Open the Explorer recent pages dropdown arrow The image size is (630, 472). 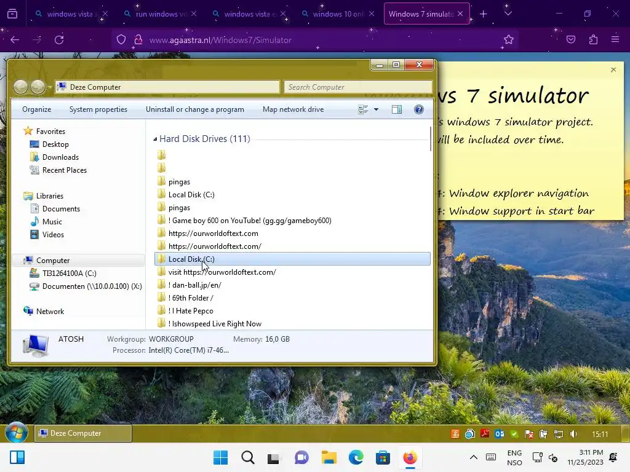click(50, 87)
